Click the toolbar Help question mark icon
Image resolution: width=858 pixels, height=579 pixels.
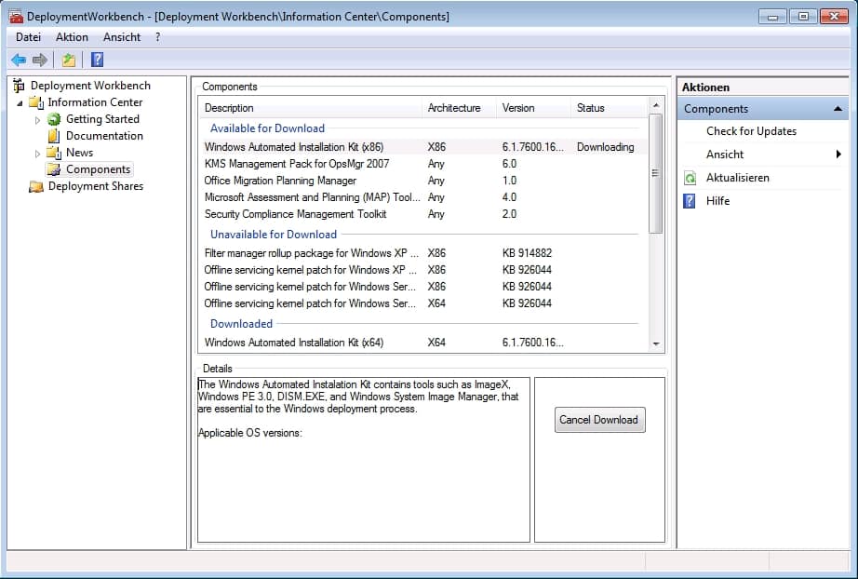pyautogui.click(x=97, y=60)
